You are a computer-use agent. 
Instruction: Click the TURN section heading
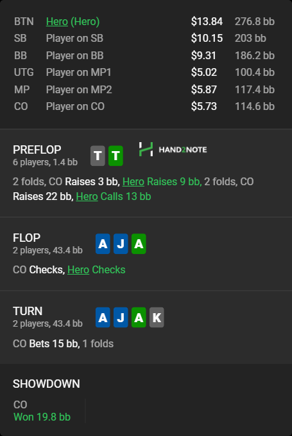point(28,311)
